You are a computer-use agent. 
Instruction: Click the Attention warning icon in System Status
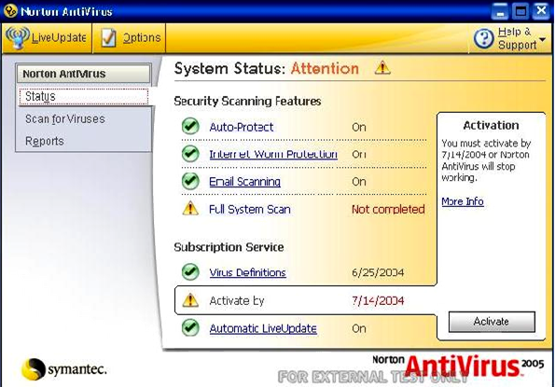[382, 67]
